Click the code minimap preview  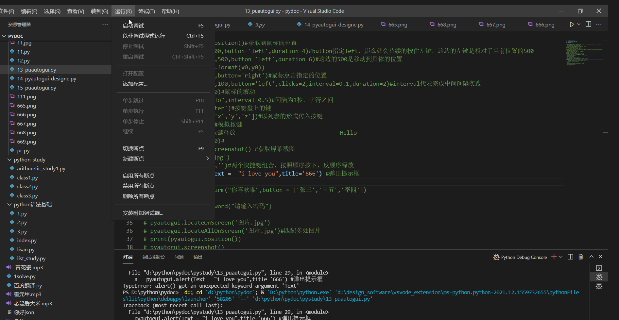click(x=584, y=53)
